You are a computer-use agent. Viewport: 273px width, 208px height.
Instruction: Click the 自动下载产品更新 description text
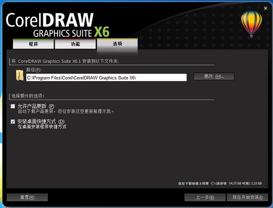pyautogui.click(x=66, y=111)
